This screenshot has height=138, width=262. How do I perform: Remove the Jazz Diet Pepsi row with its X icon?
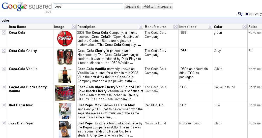pyautogui.click(x=4, y=123)
